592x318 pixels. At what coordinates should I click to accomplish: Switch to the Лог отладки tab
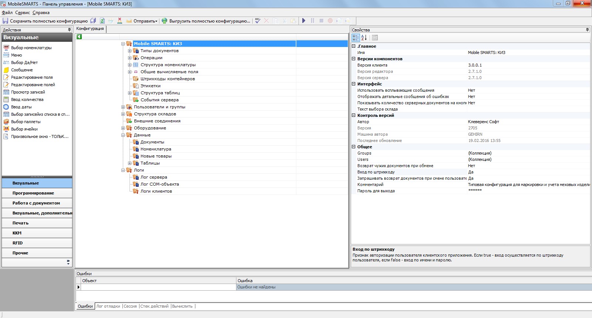(108, 306)
